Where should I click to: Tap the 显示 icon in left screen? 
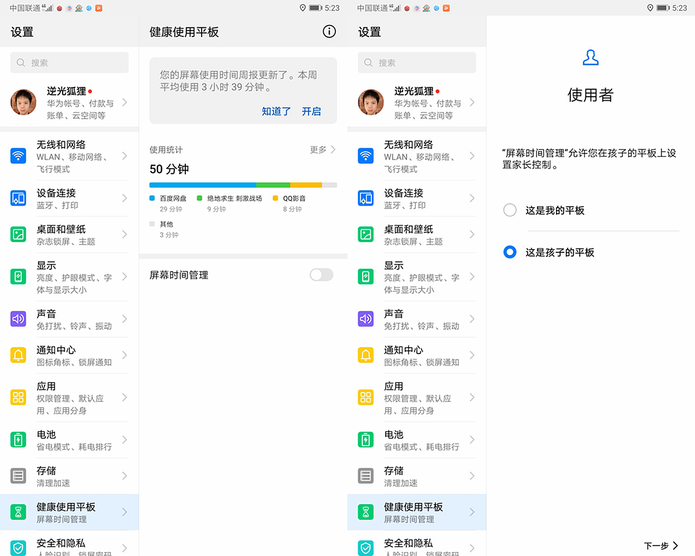pos(18,277)
